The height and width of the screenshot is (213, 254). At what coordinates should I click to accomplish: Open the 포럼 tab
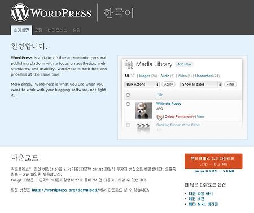point(38,30)
